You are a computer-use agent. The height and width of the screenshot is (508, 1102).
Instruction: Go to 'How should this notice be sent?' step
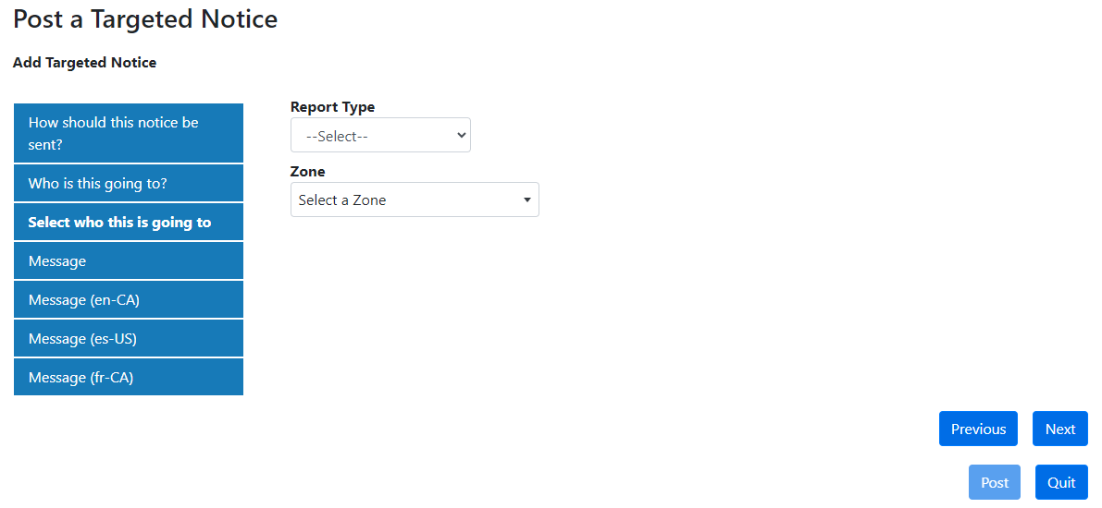click(129, 134)
